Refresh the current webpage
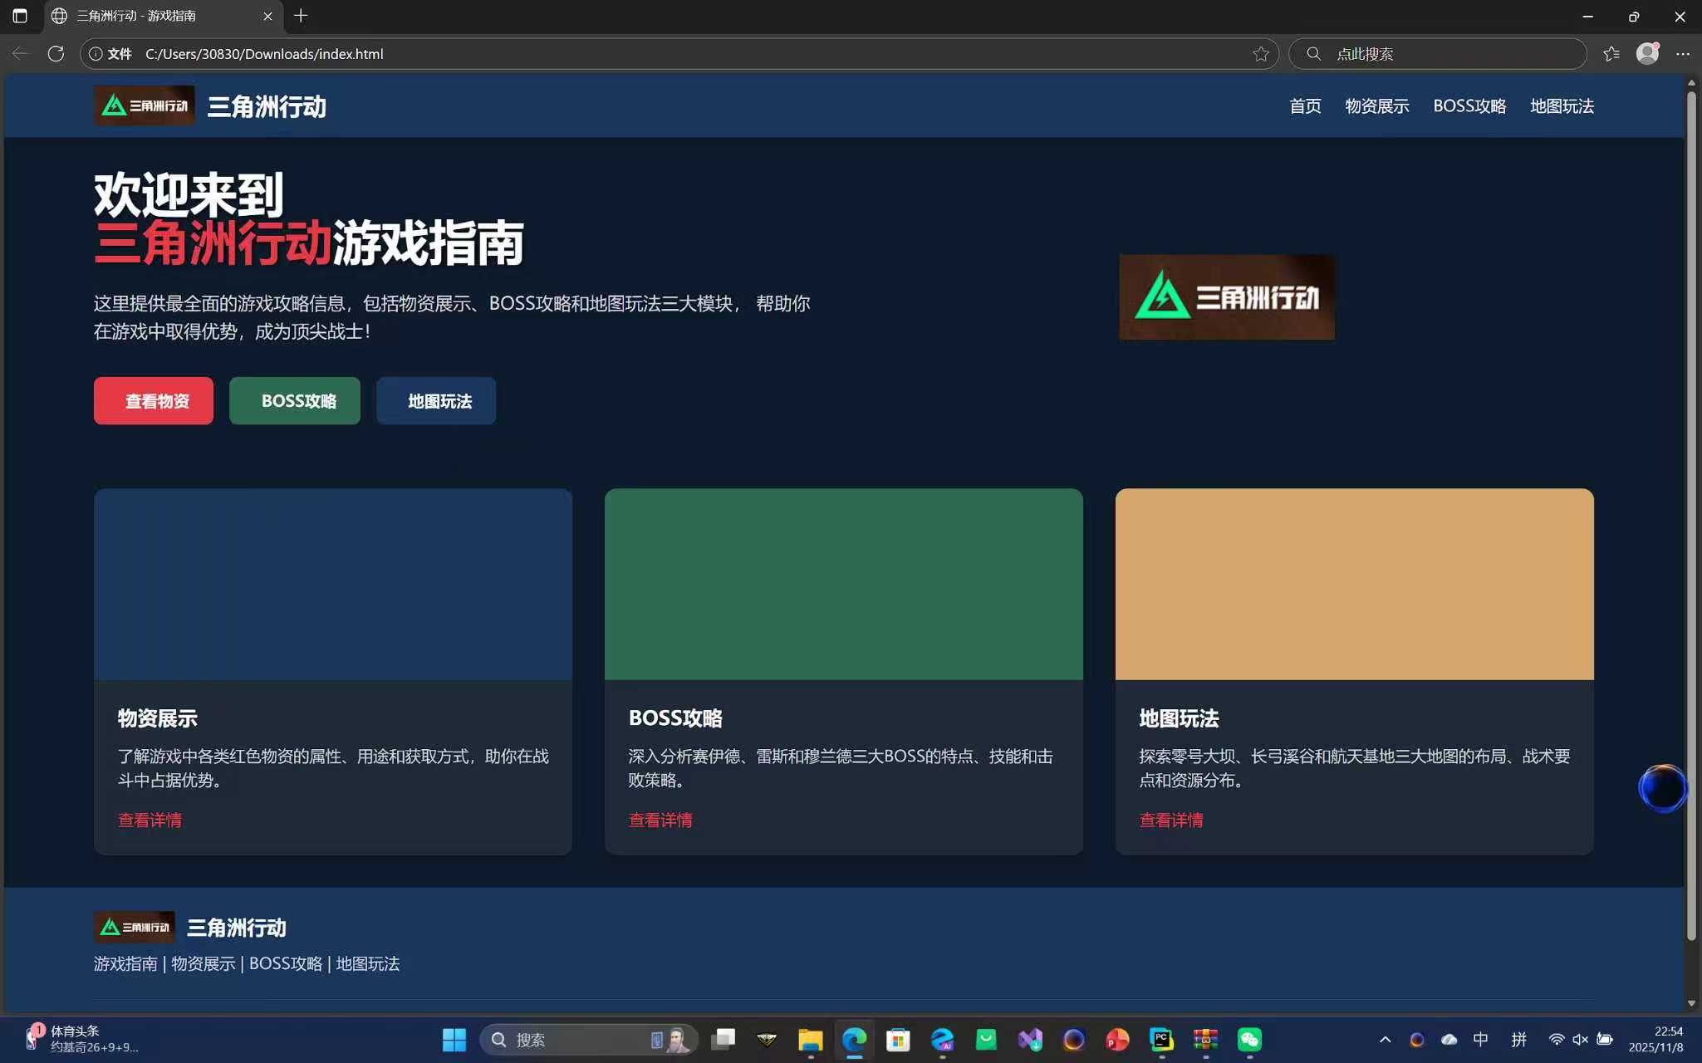1702x1063 pixels. pyautogui.click(x=56, y=53)
